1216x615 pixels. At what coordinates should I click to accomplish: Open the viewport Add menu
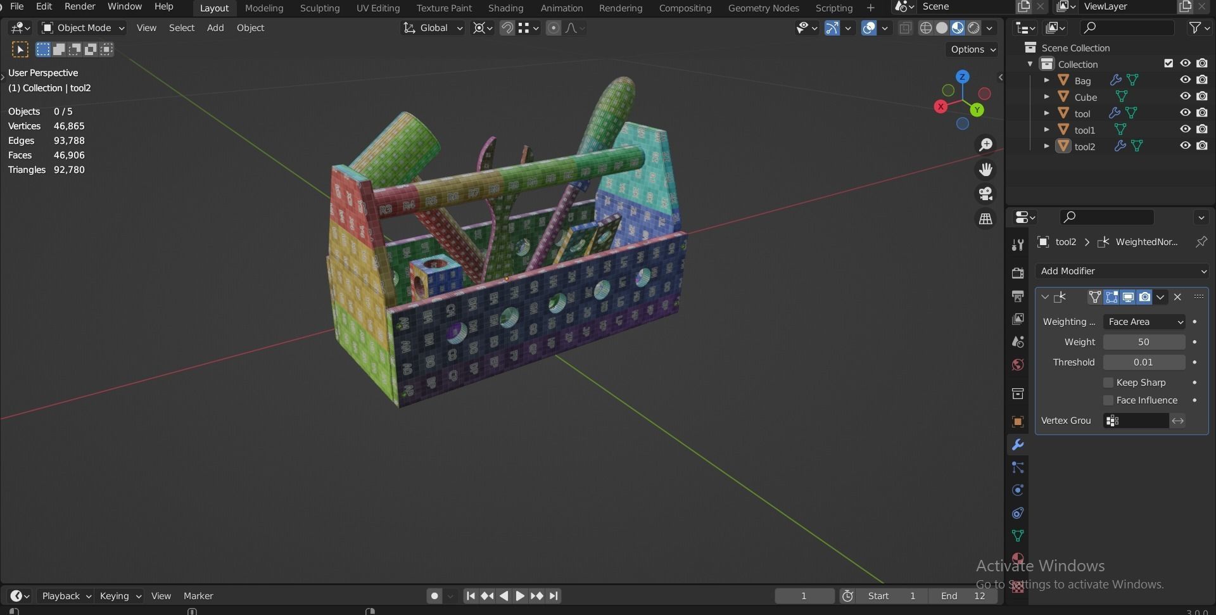tap(215, 28)
